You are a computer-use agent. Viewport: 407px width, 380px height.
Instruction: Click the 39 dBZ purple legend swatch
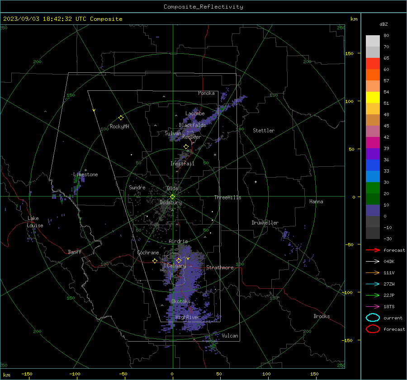coord(373,154)
